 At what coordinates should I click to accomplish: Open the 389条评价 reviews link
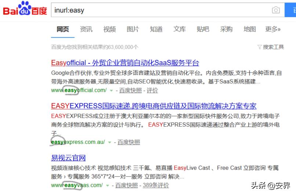156,185
